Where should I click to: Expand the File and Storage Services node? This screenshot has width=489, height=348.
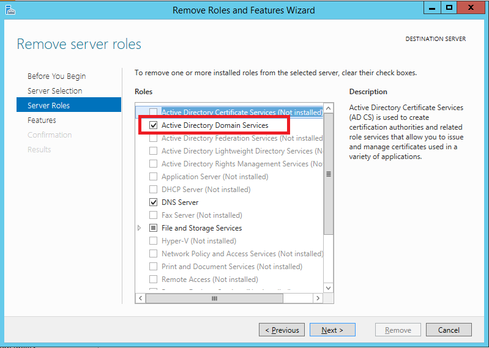click(140, 228)
